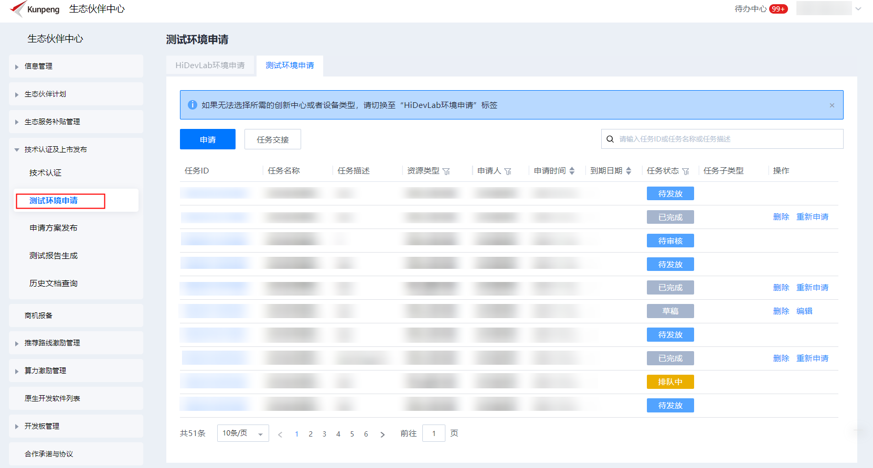Screen dimensions: 873x468
Task: Click the 草稿 status tag
Action: coord(670,311)
